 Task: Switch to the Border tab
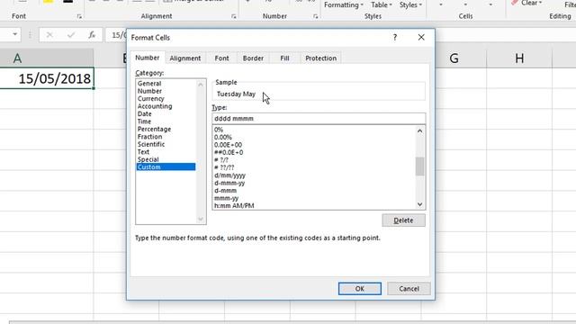(x=253, y=58)
